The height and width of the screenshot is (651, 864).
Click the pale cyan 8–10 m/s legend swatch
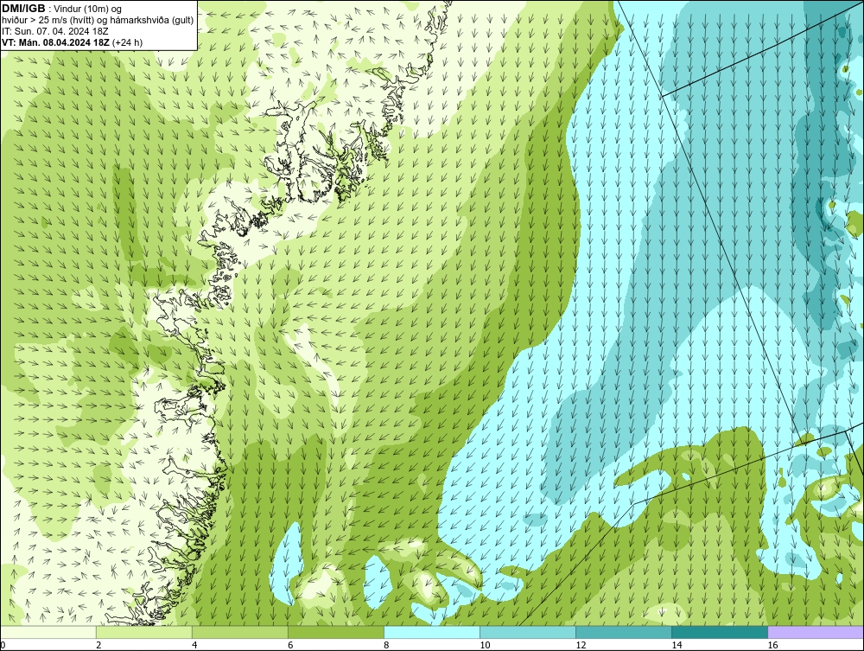point(431,632)
